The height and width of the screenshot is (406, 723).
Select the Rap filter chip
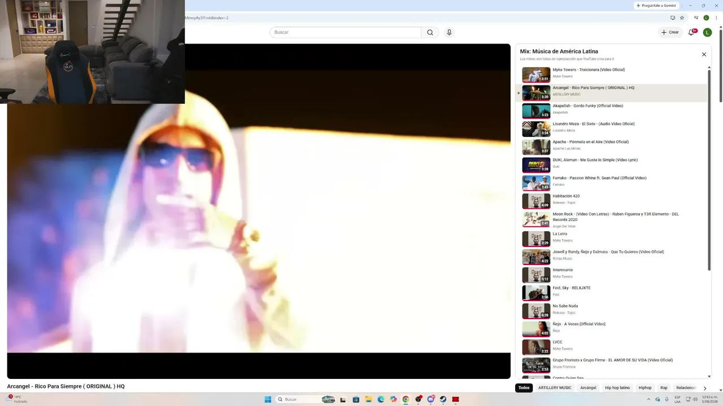click(664, 388)
